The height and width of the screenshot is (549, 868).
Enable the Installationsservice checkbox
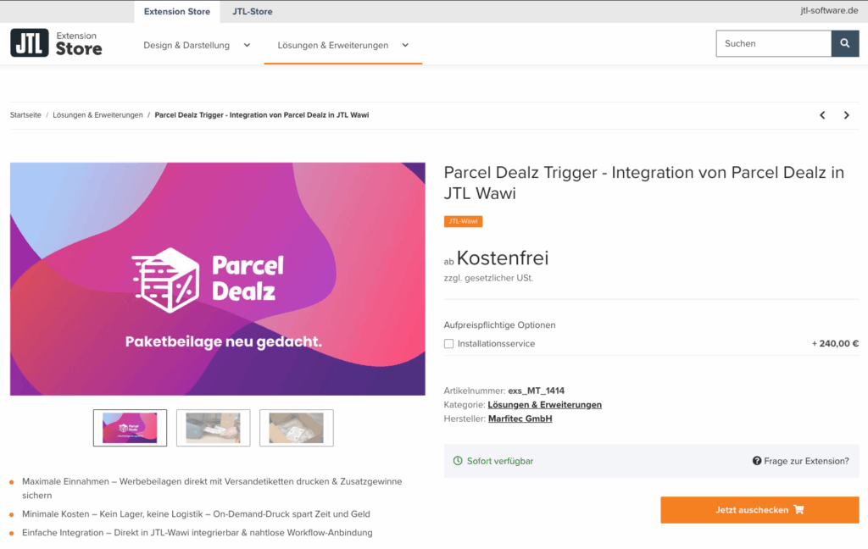pyautogui.click(x=449, y=344)
